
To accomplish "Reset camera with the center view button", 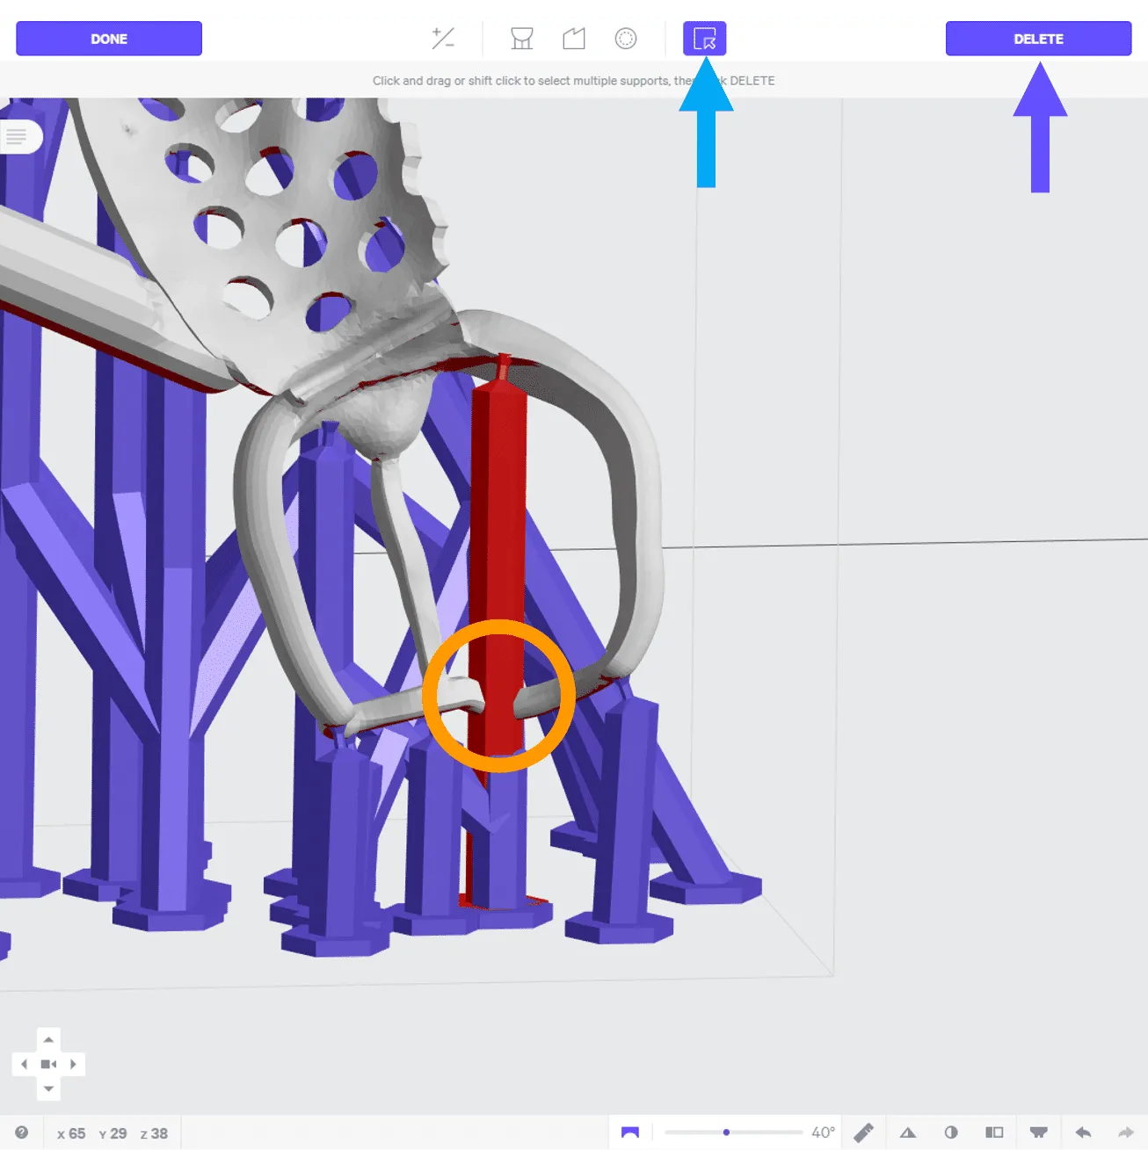I will coord(48,1064).
